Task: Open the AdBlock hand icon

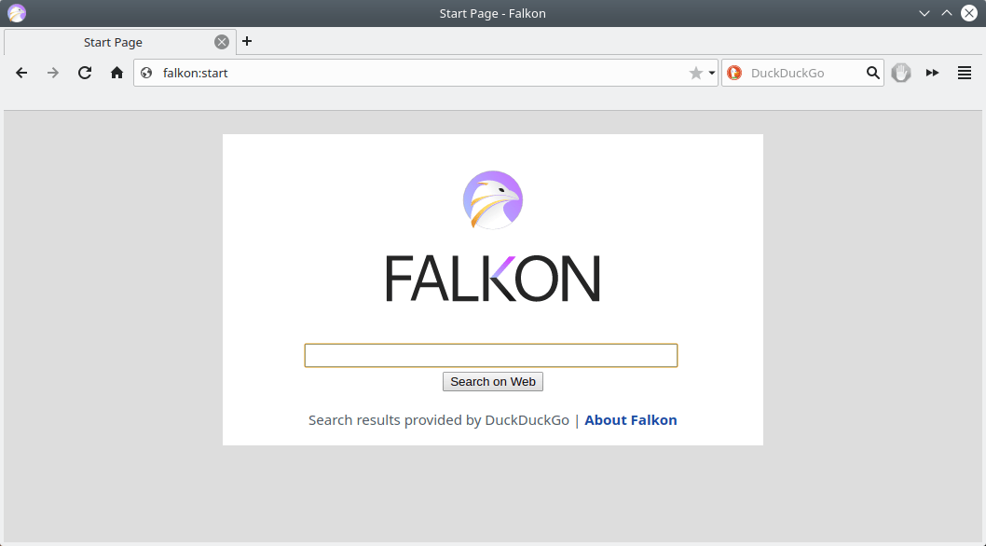Action: pos(901,73)
